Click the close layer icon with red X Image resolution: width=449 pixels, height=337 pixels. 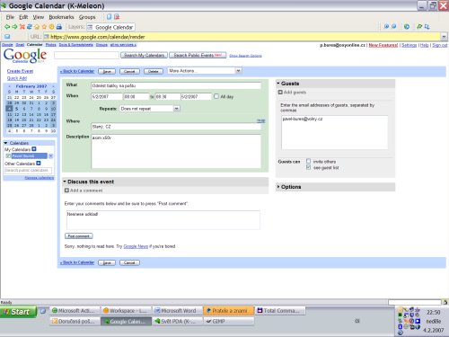click(117, 17)
